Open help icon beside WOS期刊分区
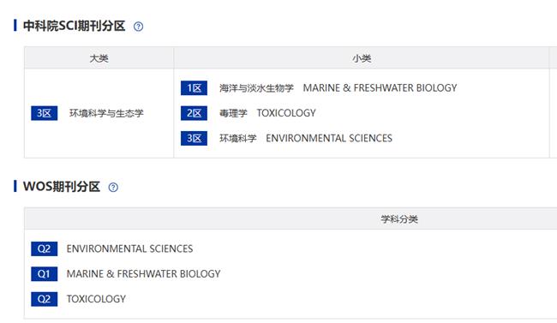Screen dimensions: 557x323 tap(113, 188)
